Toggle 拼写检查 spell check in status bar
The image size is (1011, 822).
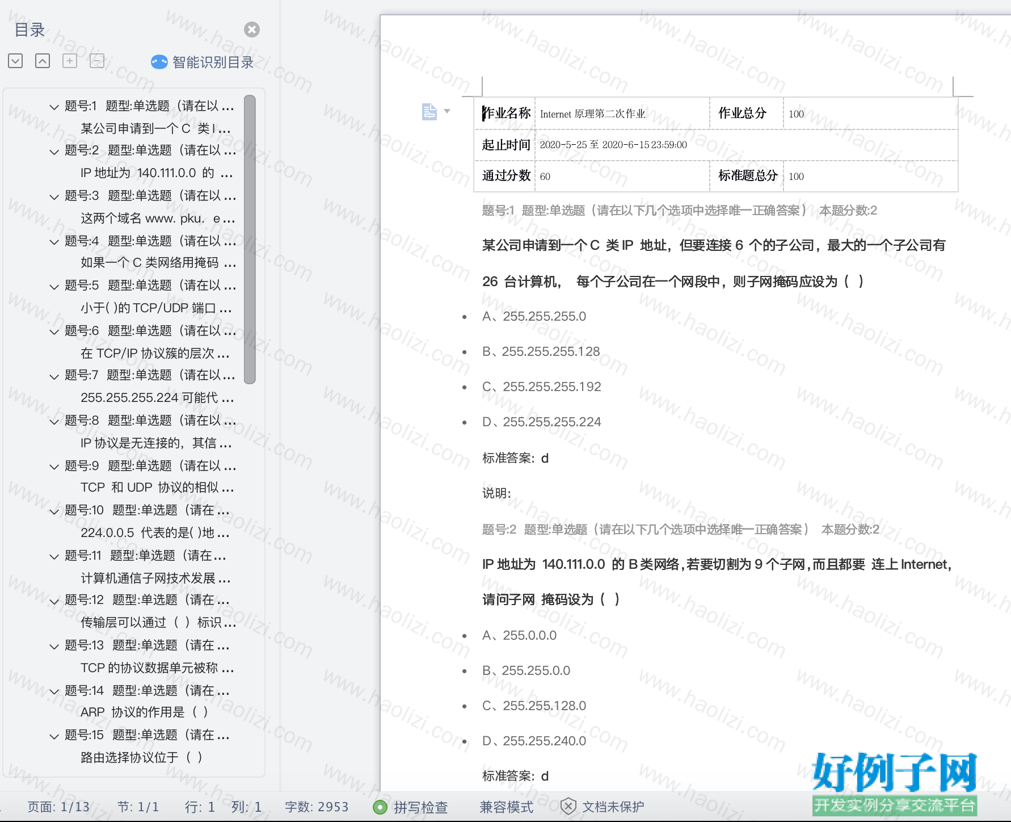(420, 807)
